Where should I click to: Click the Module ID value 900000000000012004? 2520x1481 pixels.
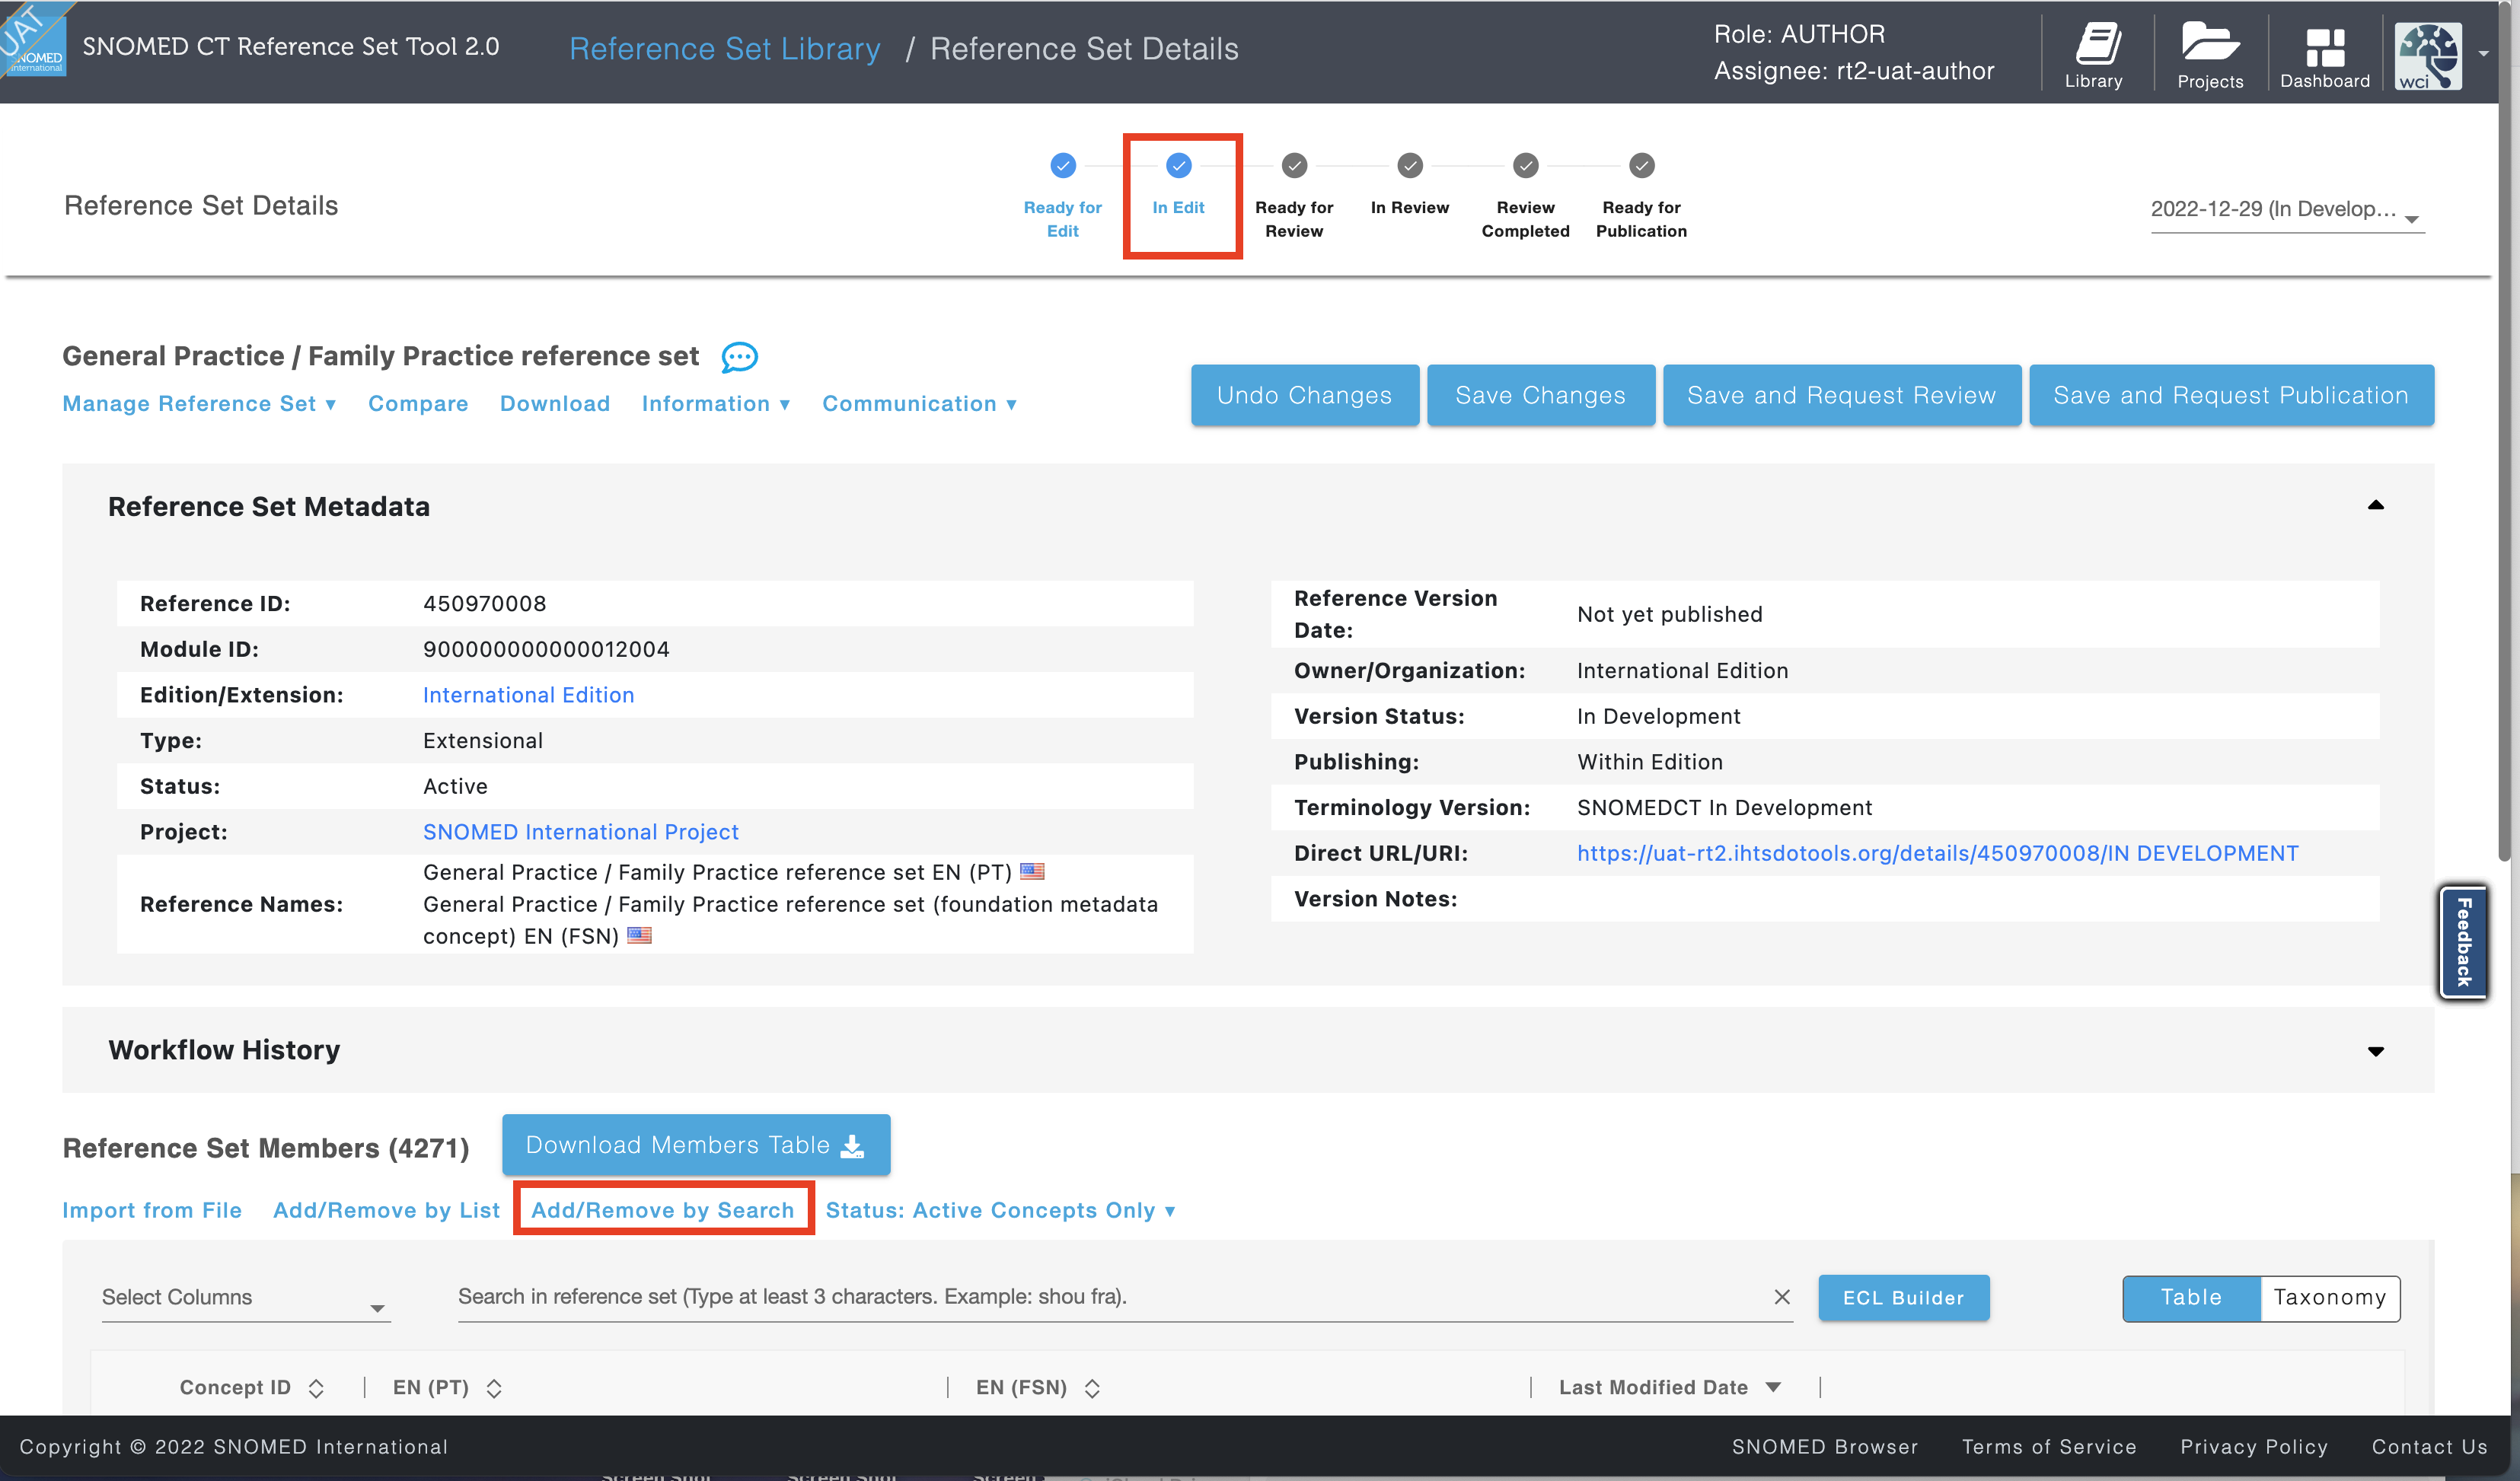(x=546, y=650)
